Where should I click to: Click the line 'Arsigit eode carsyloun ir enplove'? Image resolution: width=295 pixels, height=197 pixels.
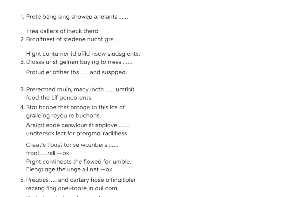(x=78, y=125)
